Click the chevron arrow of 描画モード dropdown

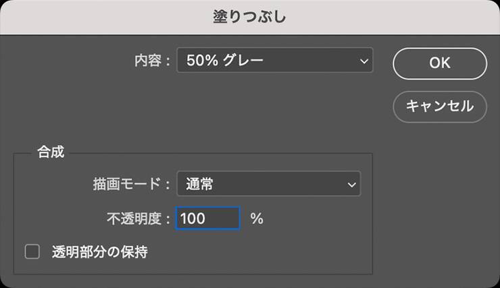pos(351,183)
